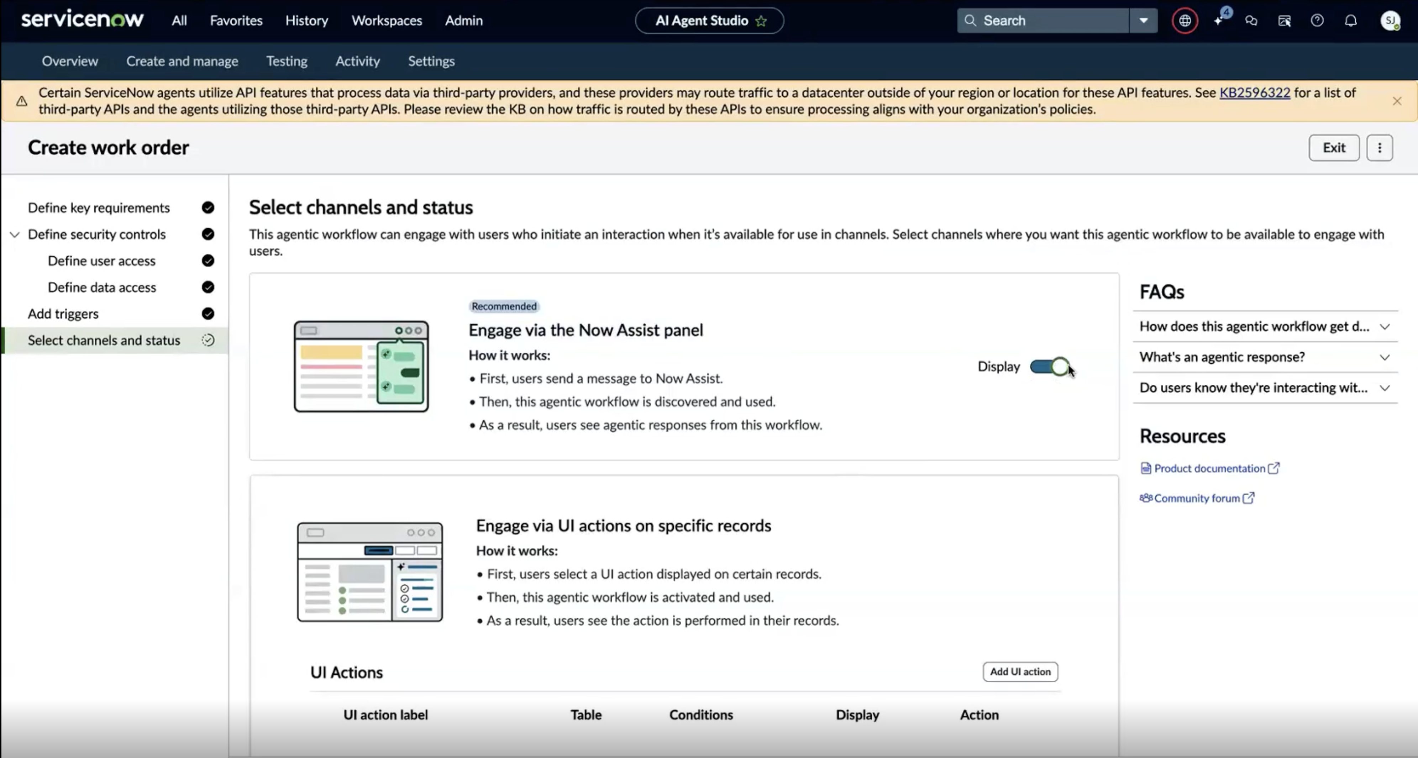The height and width of the screenshot is (758, 1418).
Task: Click the UI actions illustration
Action: (370, 572)
